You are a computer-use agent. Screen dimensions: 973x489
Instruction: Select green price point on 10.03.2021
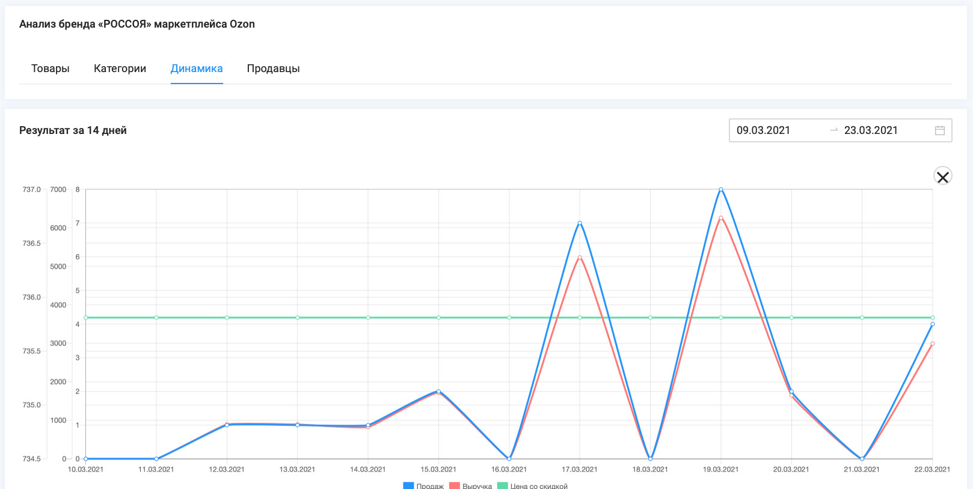pos(86,317)
